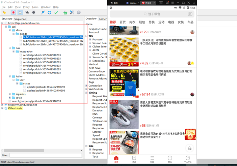The image size is (237, 166).
Task: Select the Overview tab
Action: 91,19
